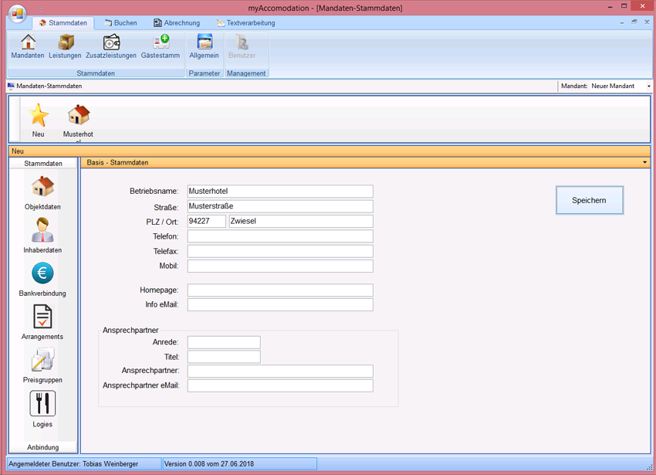Open Arrangements in the sidebar
The height and width of the screenshot is (475, 656).
point(42,323)
